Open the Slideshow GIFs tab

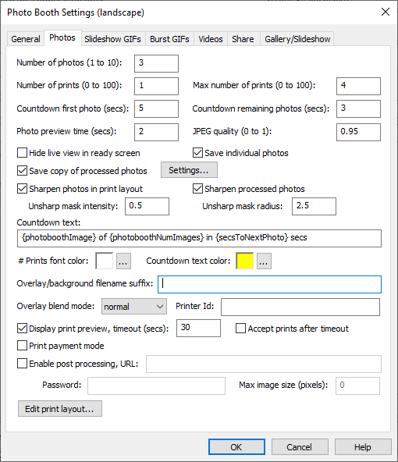coord(113,39)
